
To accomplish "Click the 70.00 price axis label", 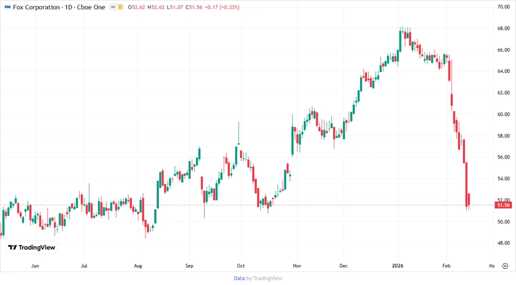I will (503, 7).
